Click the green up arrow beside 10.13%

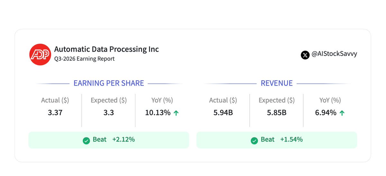pos(176,113)
